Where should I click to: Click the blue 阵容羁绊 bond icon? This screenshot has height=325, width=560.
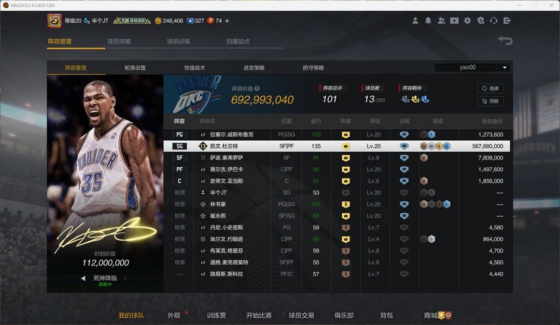click(x=425, y=99)
